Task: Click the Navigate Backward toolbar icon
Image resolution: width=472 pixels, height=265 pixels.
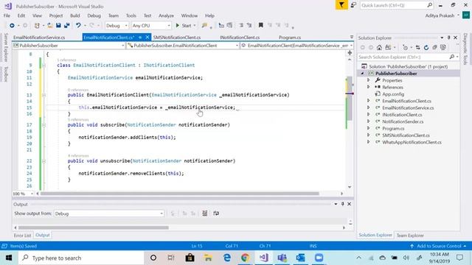Action: click(12, 26)
